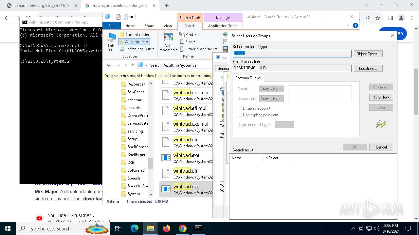Open the Kind filter dropdown
Screen dimensions: 419x235
click(x=188, y=35)
